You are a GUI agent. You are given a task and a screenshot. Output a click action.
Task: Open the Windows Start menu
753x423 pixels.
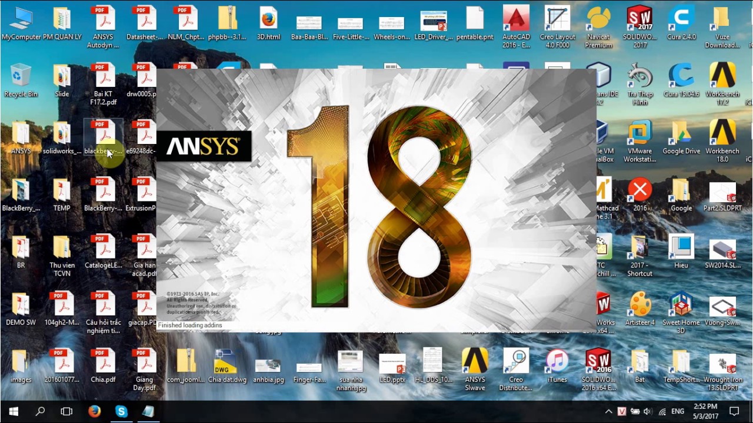(13, 411)
